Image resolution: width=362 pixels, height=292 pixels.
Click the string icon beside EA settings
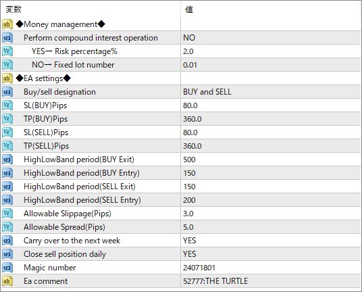click(x=7, y=78)
